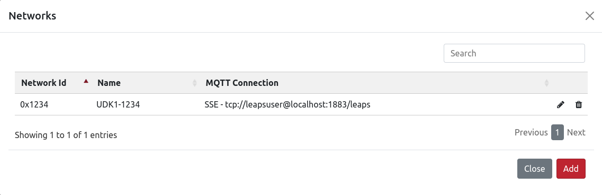Focus the Search field
The height and width of the screenshot is (195, 602).
(x=514, y=53)
